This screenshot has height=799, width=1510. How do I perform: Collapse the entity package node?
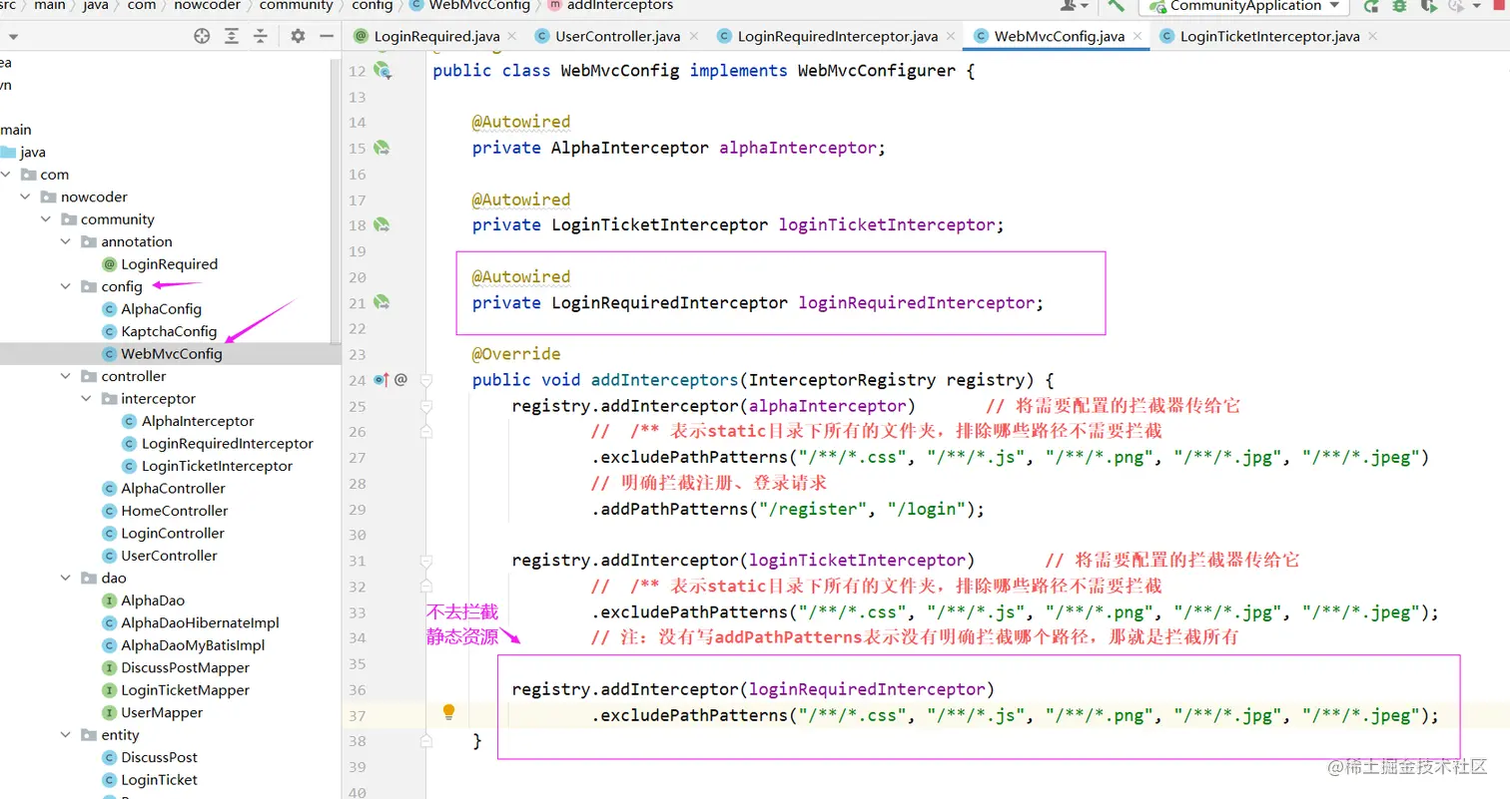point(66,735)
